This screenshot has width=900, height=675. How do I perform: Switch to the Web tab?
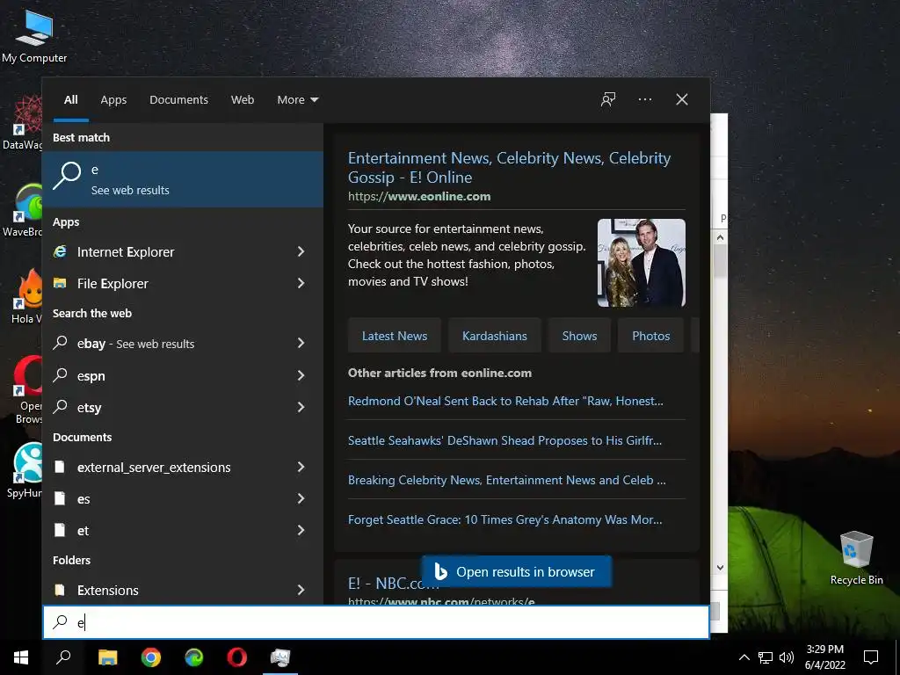pos(243,100)
